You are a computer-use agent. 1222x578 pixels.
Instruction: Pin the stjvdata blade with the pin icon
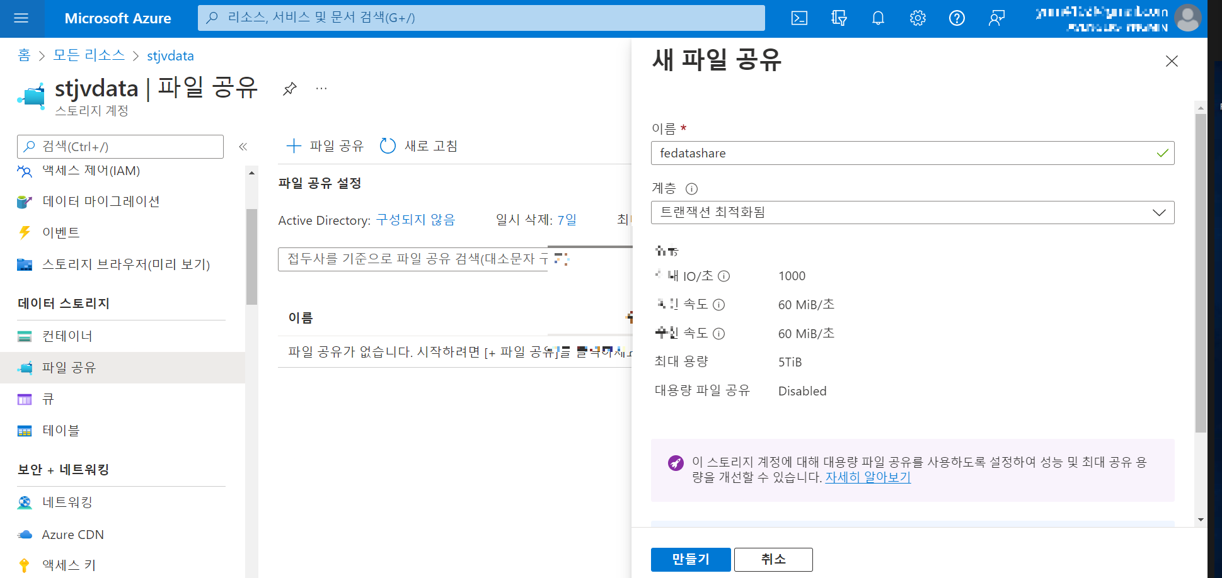pos(289,89)
